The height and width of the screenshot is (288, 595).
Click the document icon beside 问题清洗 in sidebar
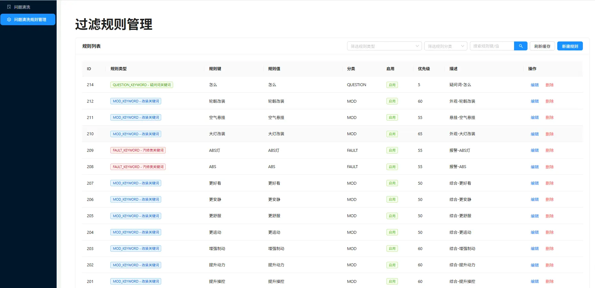9,7
